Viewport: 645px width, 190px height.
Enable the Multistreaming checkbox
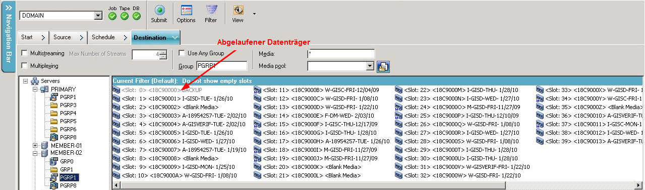[x=24, y=53]
